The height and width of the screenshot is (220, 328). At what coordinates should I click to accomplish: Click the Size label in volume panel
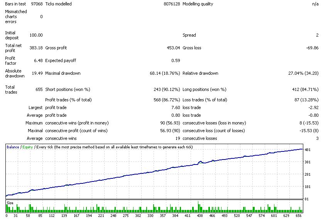click(x=10, y=203)
